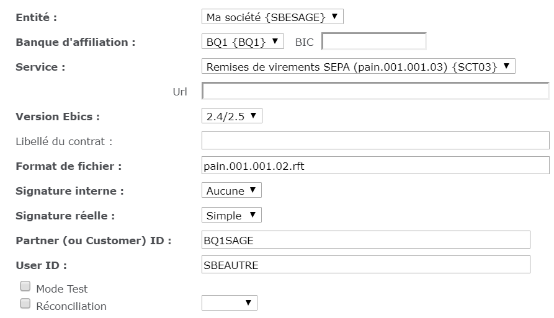Open the Service selection dropdown
554x318 pixels.
click(x=358, y=66)
